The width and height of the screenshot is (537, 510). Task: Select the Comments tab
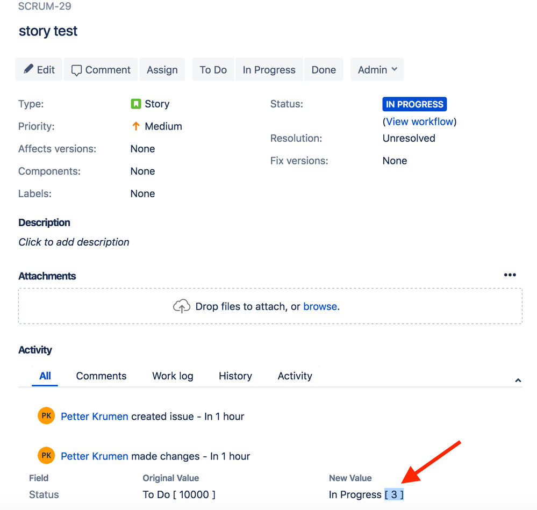point(101,376)
